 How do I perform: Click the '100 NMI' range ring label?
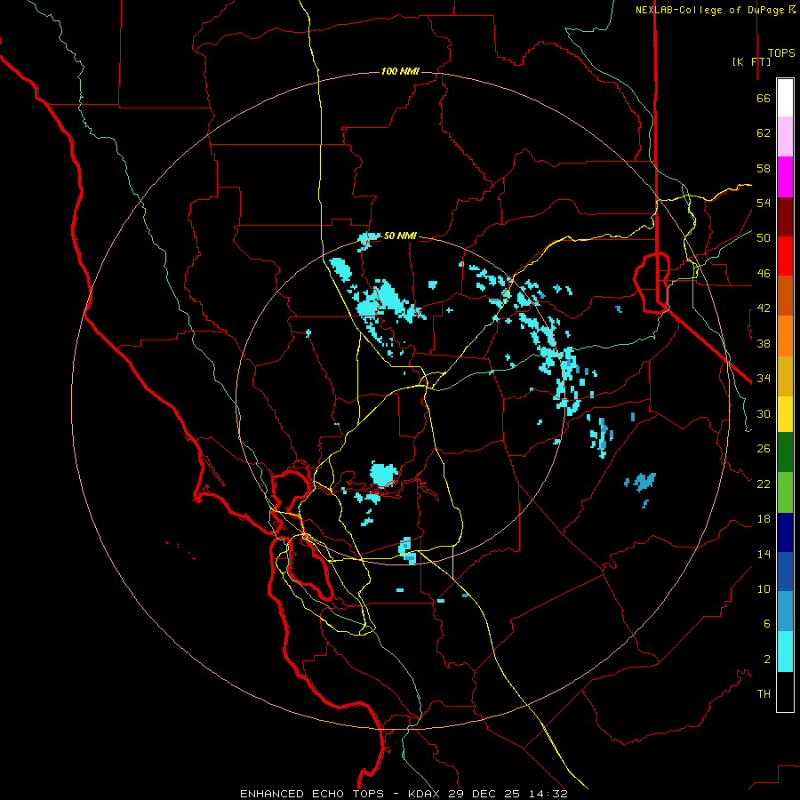click(400, 71)
